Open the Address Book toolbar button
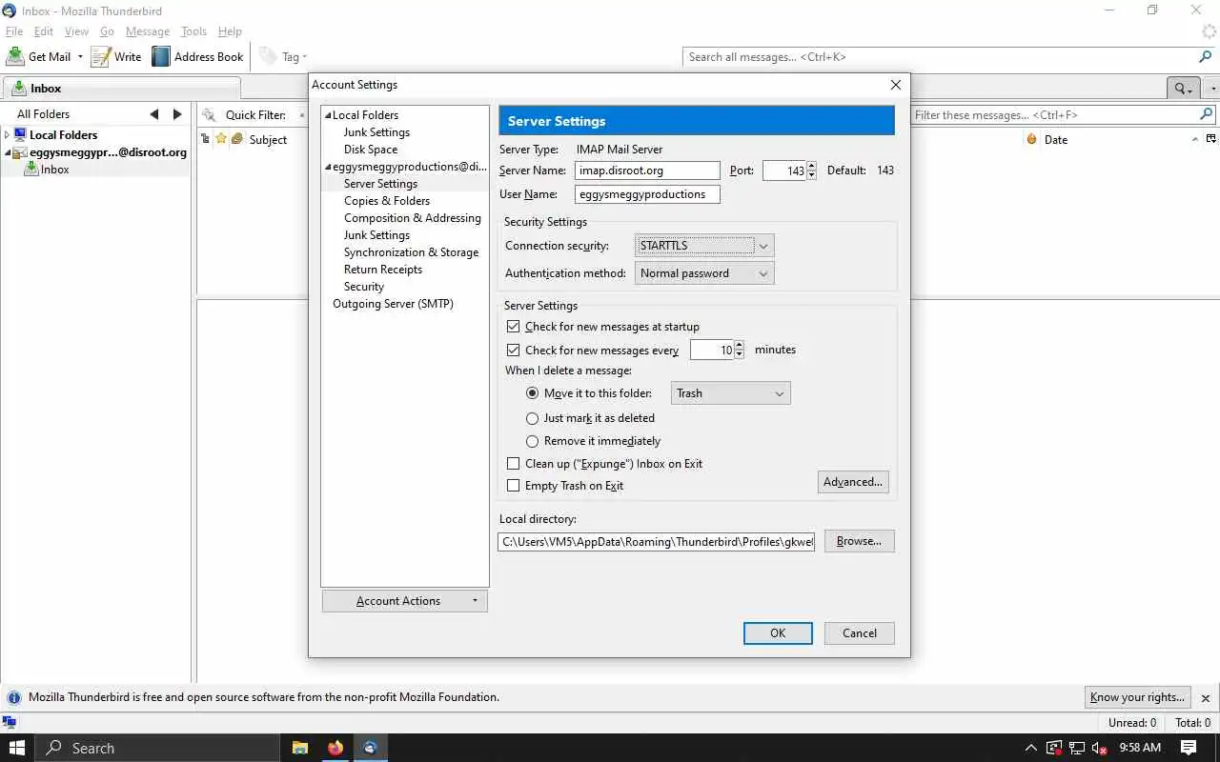This screenshot has width=1220, height=762. click(x=198, y=56)
